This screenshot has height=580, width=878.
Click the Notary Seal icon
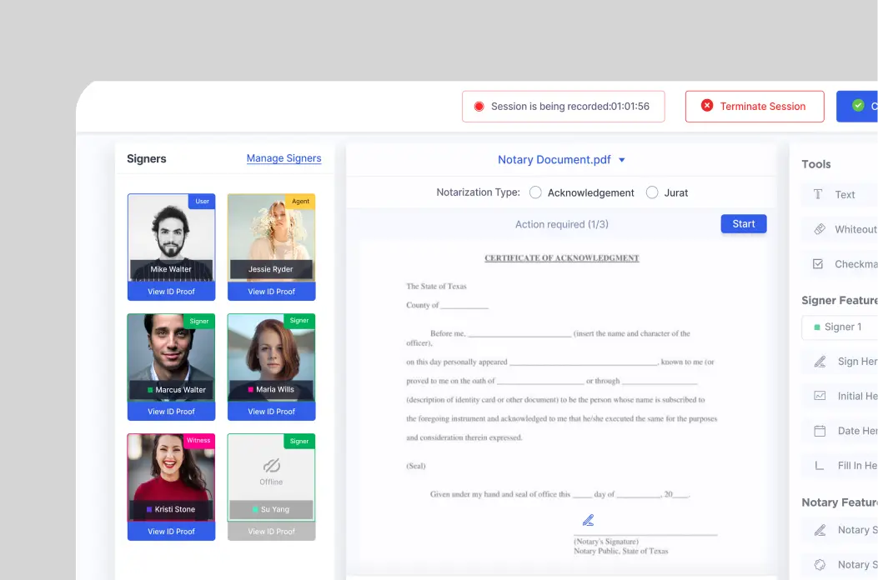click(820, 564)
